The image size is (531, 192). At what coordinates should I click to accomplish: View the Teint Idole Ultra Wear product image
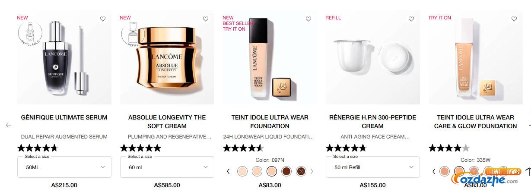click(270, 58)
